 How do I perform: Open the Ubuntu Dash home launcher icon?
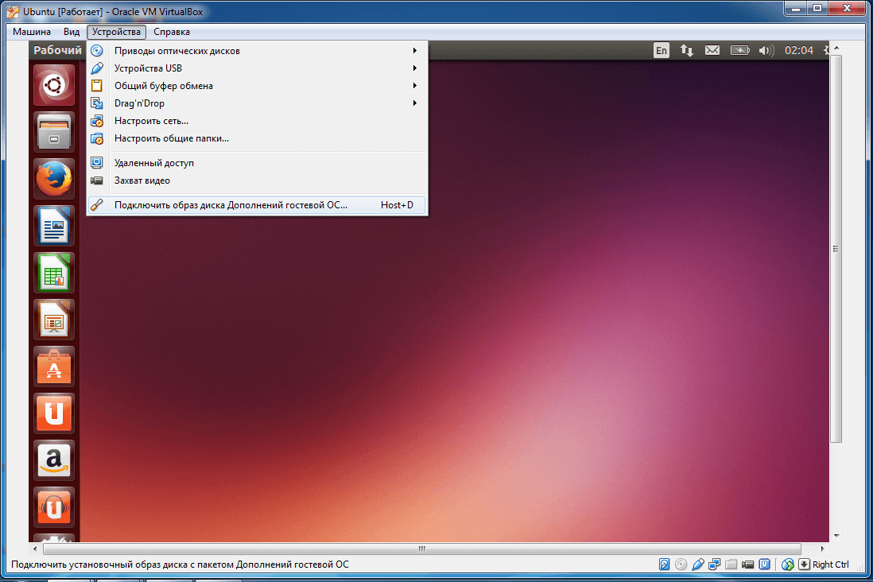tap(54, 85)
